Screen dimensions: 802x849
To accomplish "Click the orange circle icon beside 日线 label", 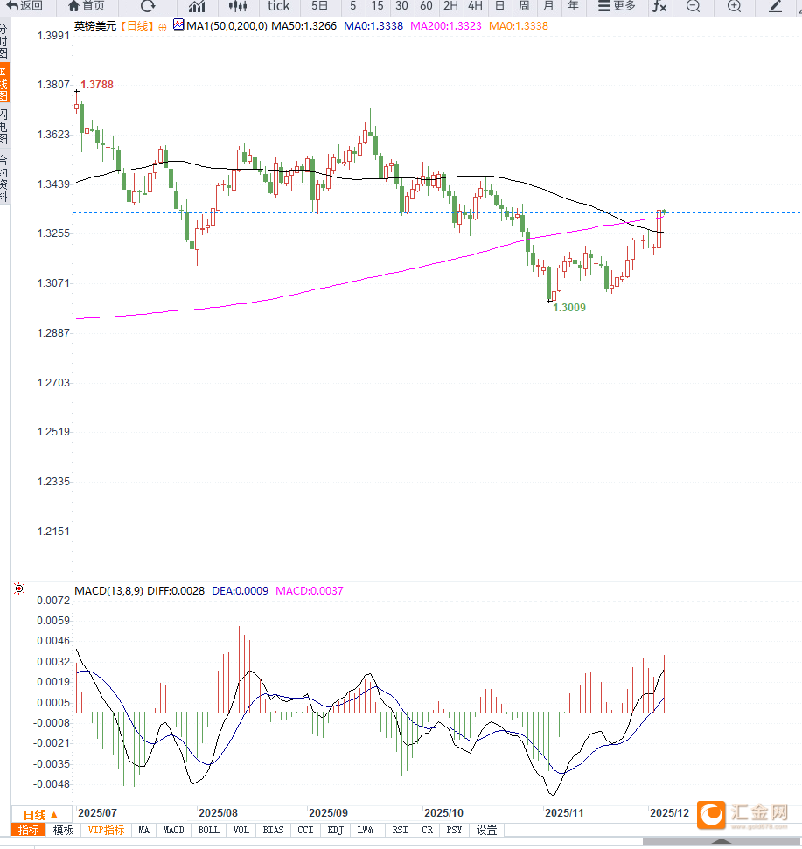I will point(163,27).
